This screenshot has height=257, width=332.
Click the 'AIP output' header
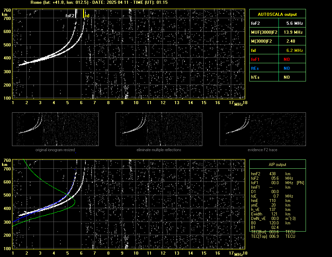[x=277, y=165]
